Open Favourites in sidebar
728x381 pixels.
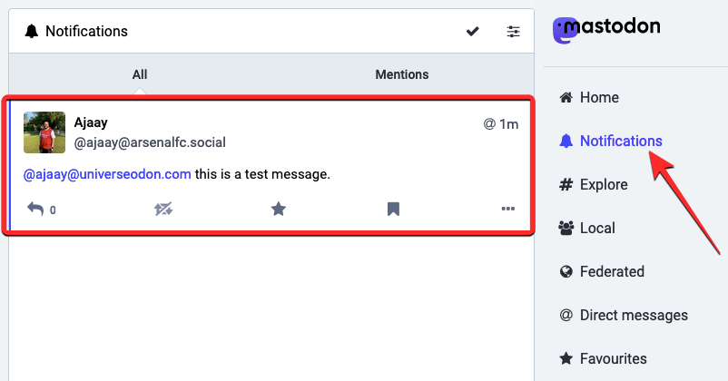(613, 358)
